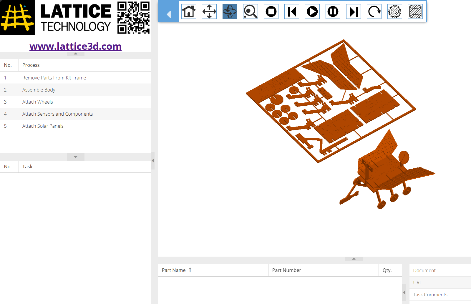Toggle the hatched cylinder cross-section icon
The height and width of the screenshot is (304, 471).
[x=415, y=12]
